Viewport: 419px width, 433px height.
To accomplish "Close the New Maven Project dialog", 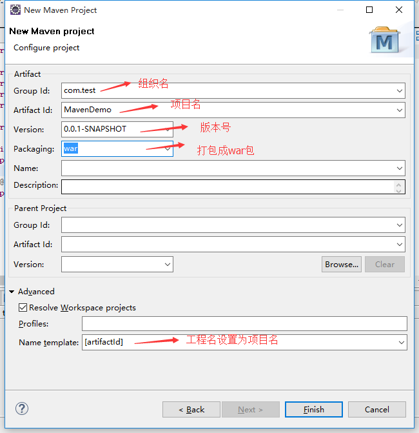I will point(399,10).
